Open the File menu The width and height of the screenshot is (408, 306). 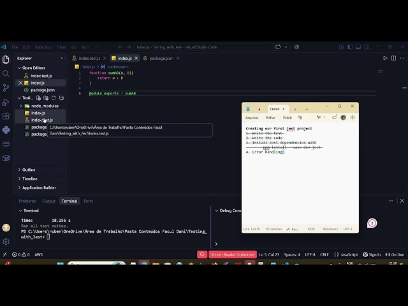click(x=15, y=47)
